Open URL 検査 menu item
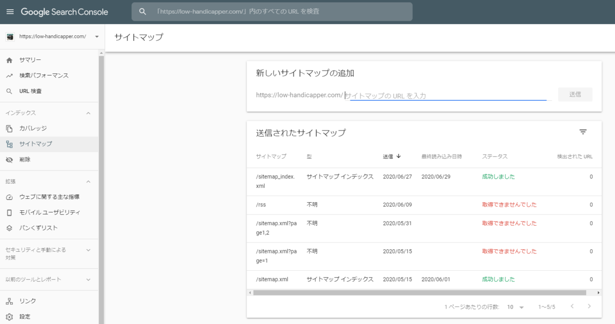The width and height of the screenshot is (615, 324). (49, 91)
